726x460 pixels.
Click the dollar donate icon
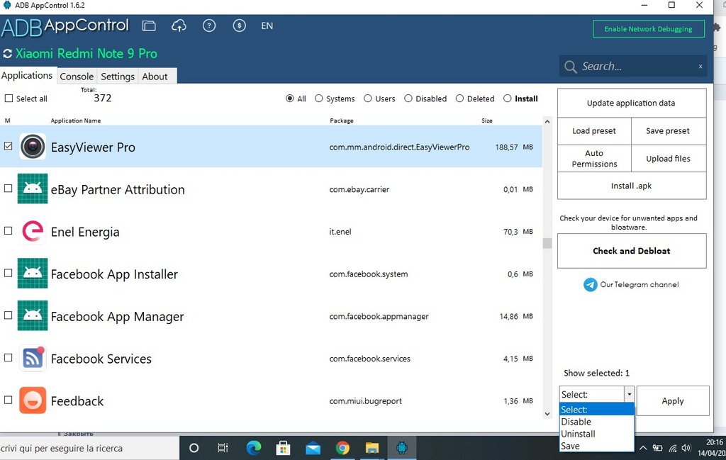(239, 26)
